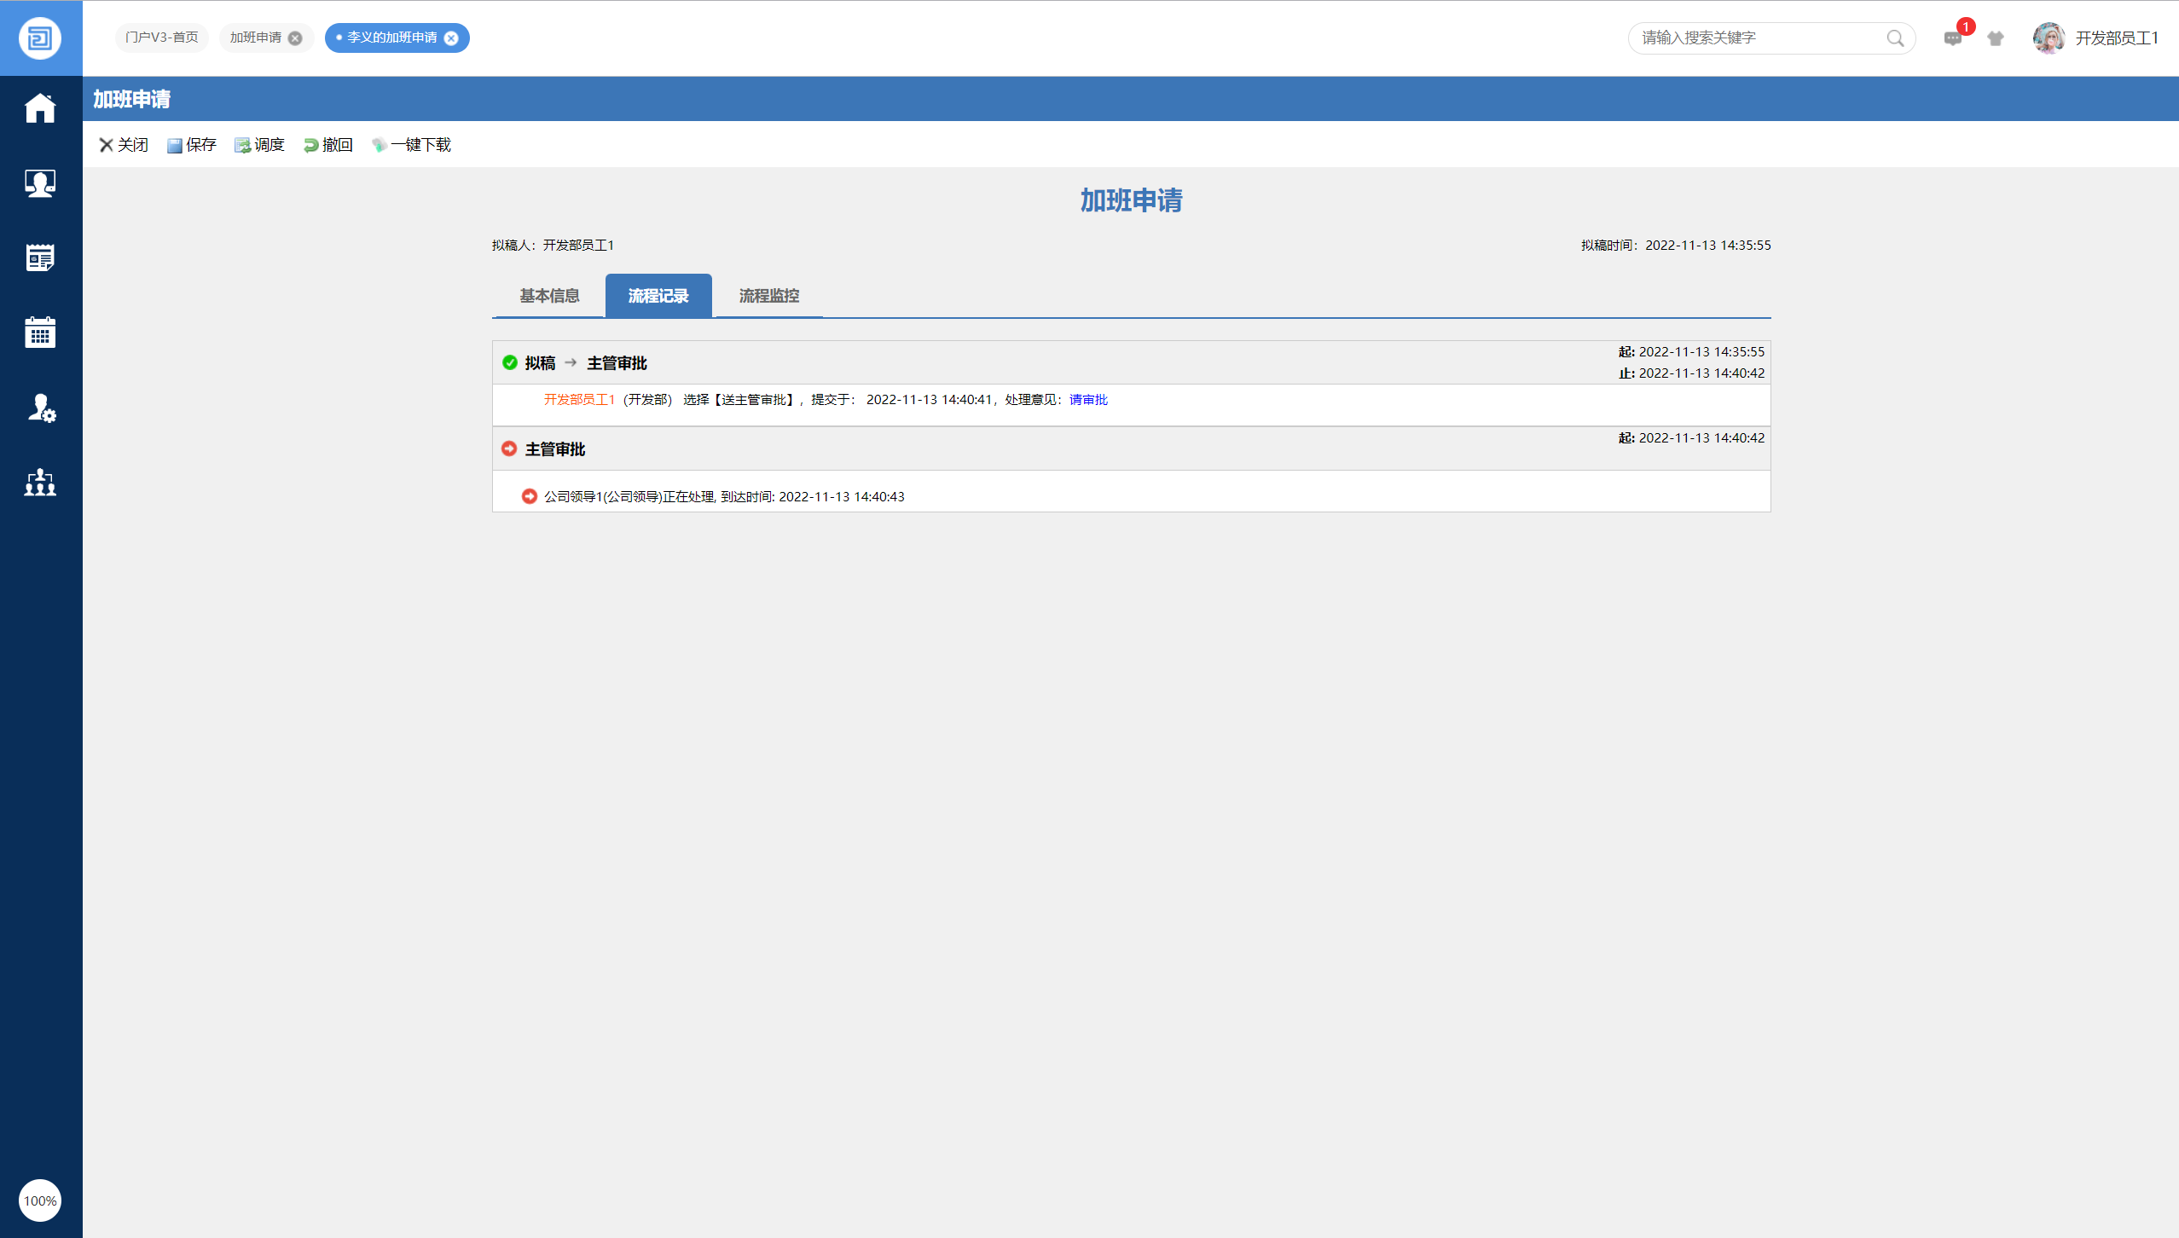Switch to the 流程监控 tab
This screenshot has width=2179, height=1238.
tap(768, 296)
